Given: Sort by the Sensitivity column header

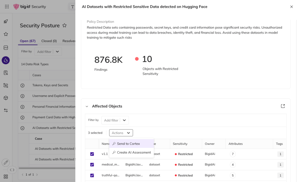Looking at the screenshot, I should coord(180,144).
